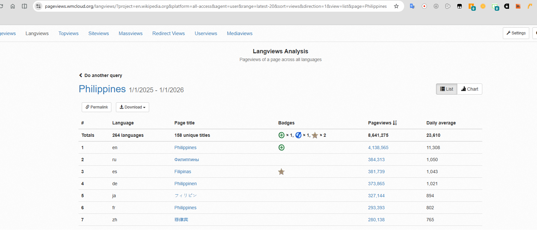
Task: Open the Siteviews tab
Action: pos(99,33)
